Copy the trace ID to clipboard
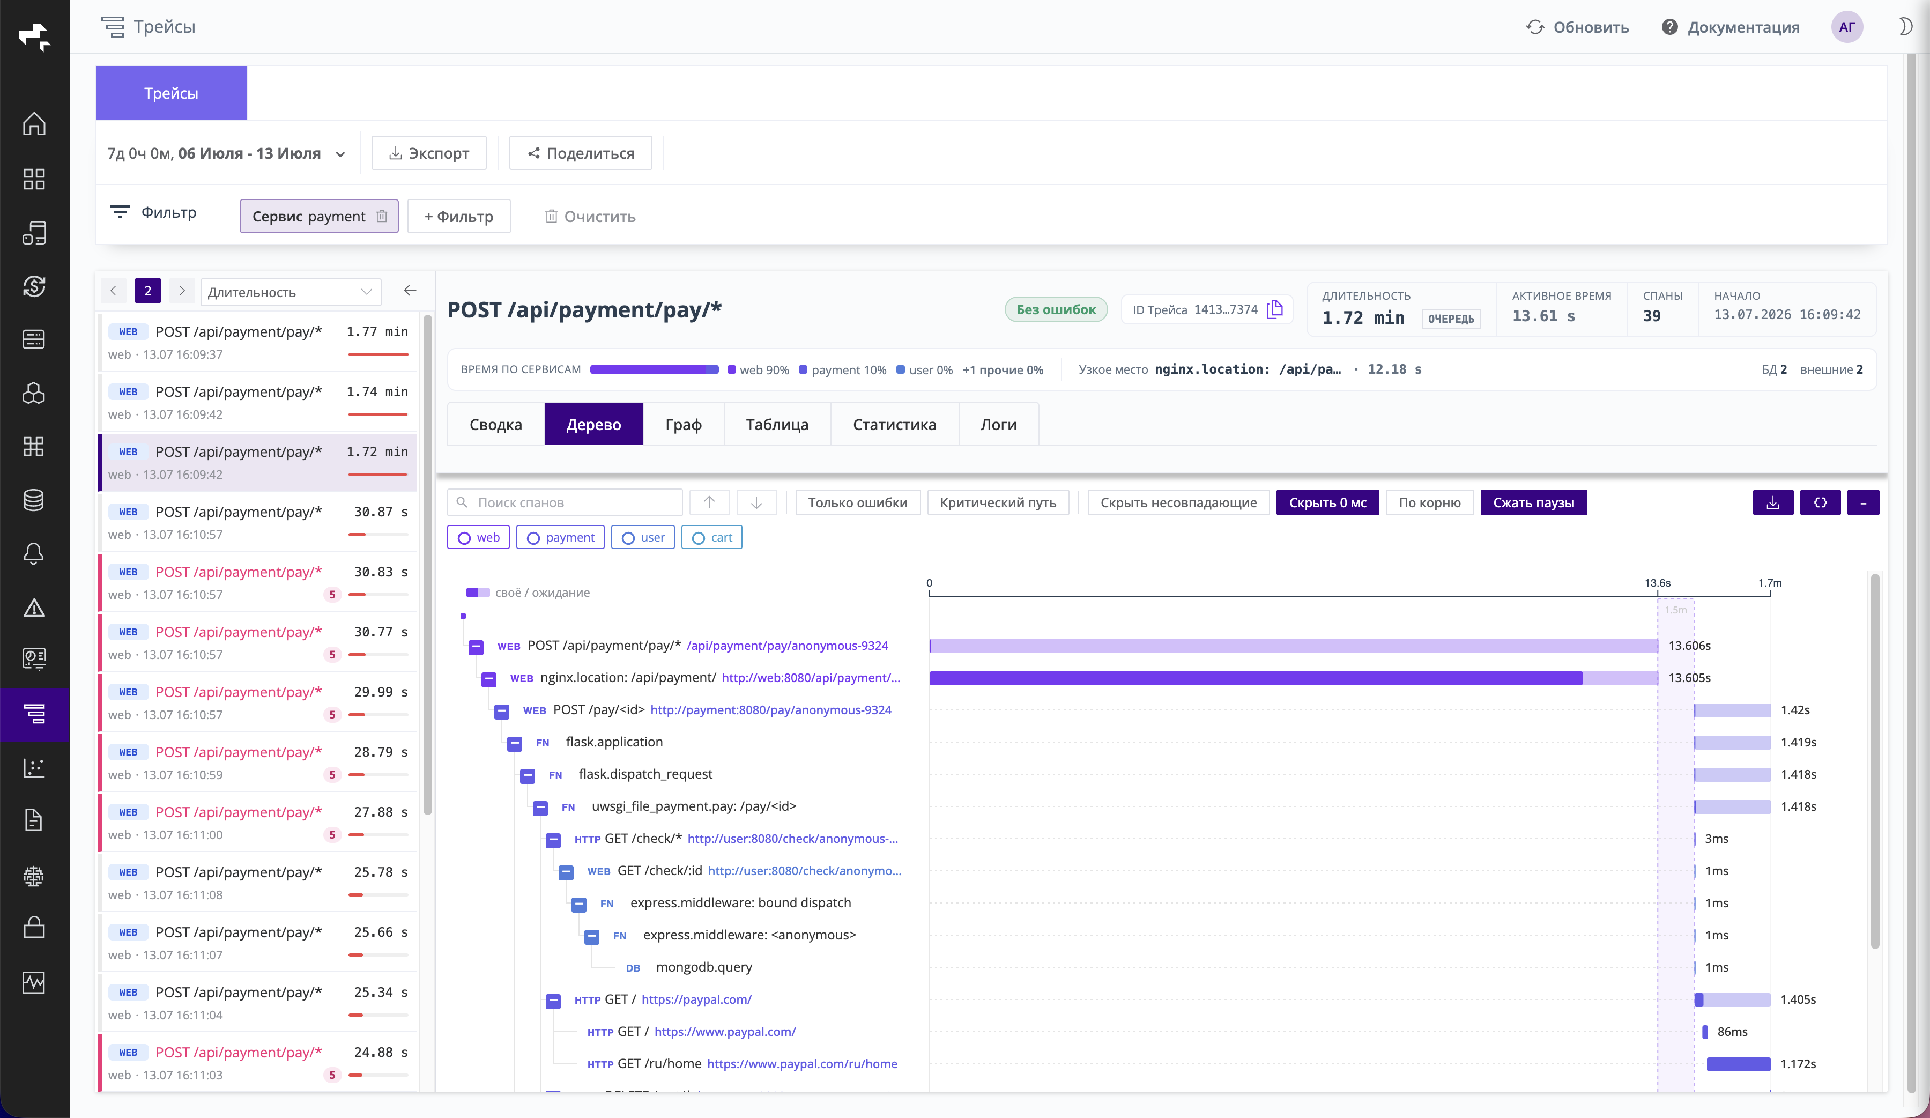Viewport: 1930px width, 1118px height. click(x=1274, y=309)
